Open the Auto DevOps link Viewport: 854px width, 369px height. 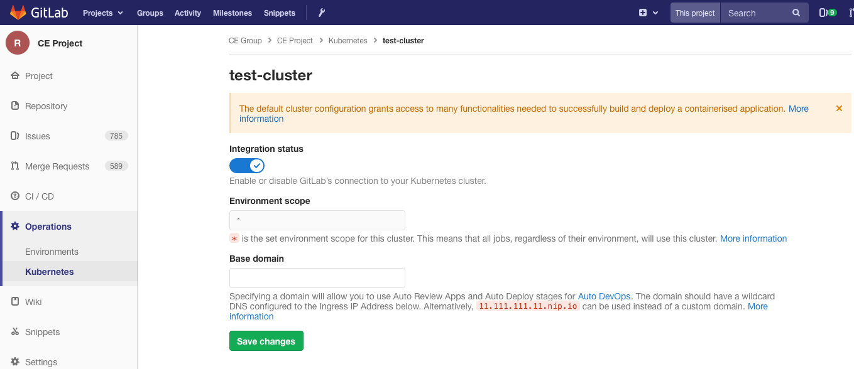603,296
